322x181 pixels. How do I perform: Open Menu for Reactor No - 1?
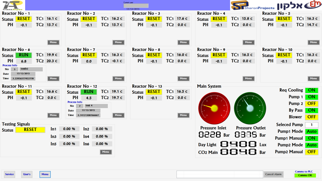click(x=53, y=42)
